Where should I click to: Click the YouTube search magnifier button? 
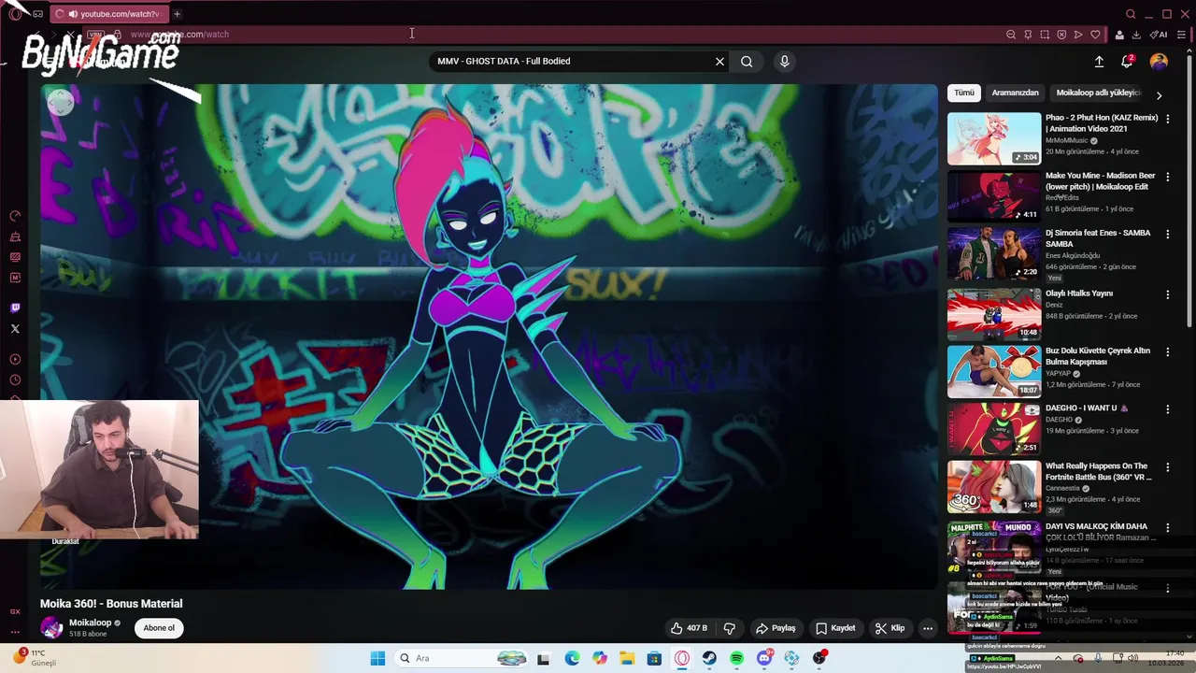747,62
